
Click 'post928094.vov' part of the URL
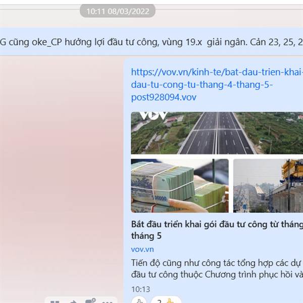point(164,97)
